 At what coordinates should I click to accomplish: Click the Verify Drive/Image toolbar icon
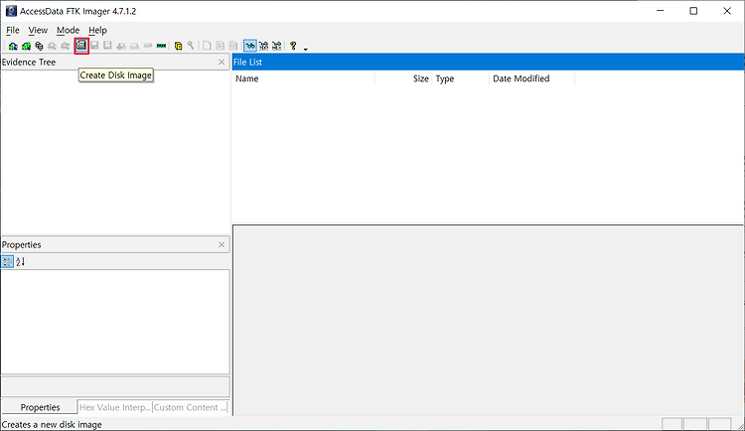click(148, 46)
